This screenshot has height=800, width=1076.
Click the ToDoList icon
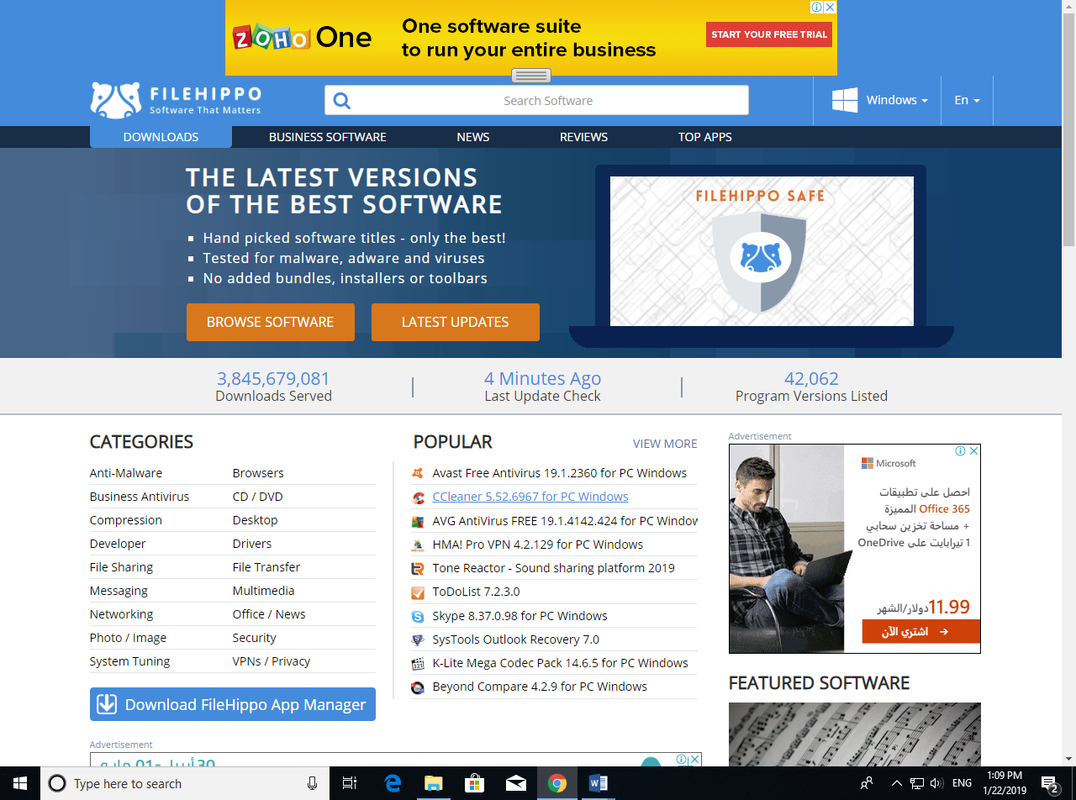click(418, 592)
